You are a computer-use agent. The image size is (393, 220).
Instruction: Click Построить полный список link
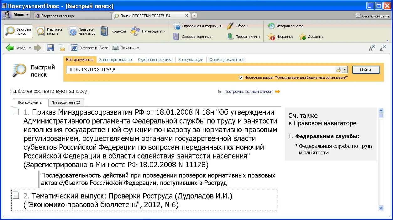click(x=248, y=92)
